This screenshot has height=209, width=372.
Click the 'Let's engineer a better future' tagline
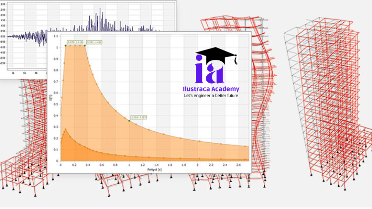(x=211, y=96)
